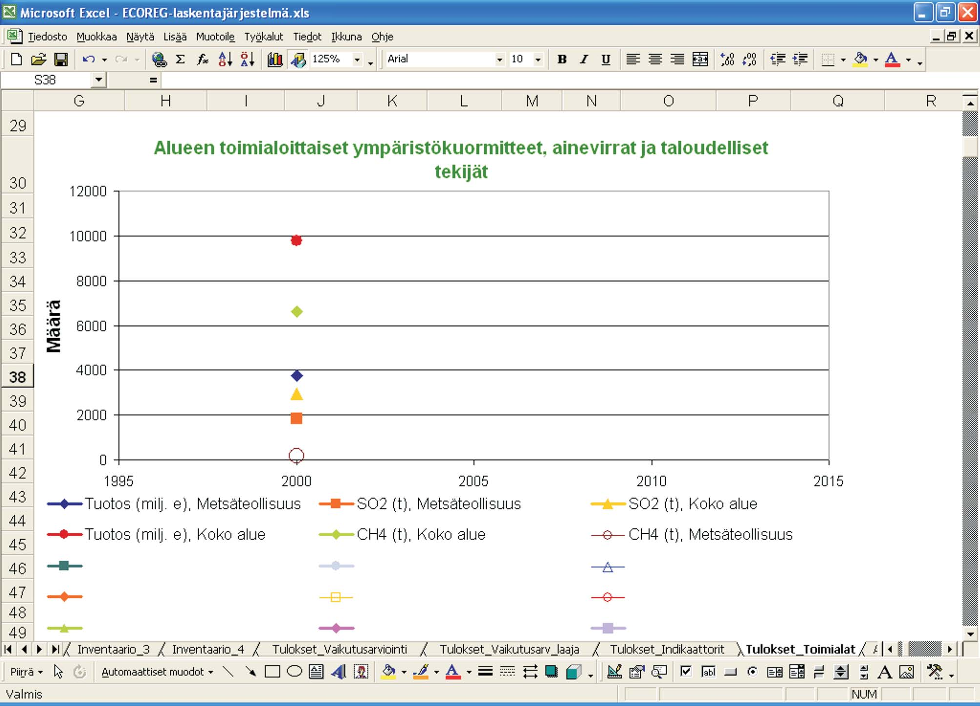980x706 pixels.
Task: Open the font color dropdown arrow
Action: click(908, 60)
